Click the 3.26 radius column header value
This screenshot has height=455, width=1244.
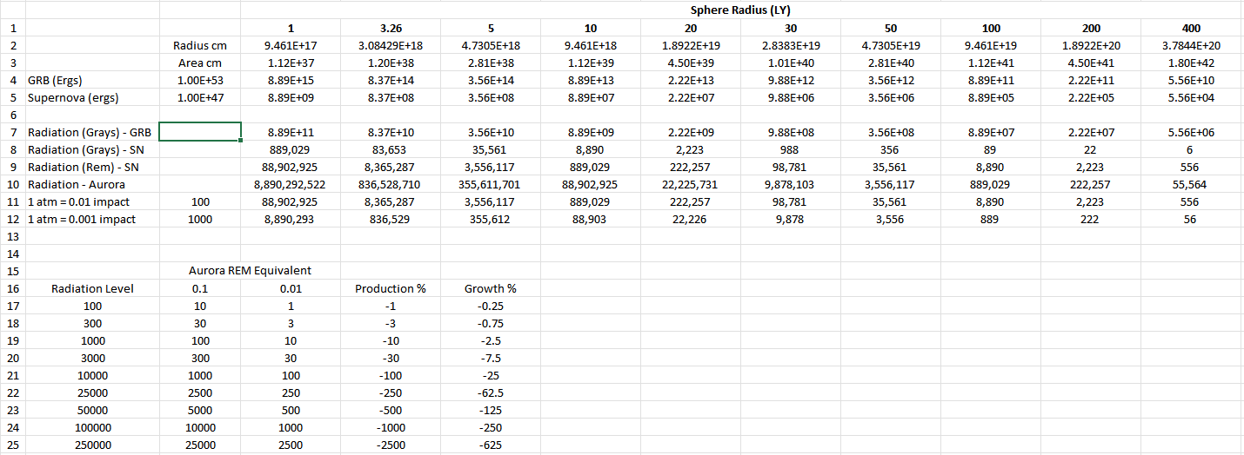click(x=391, y=29)
